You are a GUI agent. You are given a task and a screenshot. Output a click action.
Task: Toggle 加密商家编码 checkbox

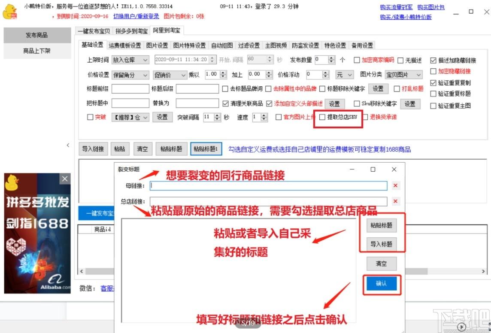(x=357, y=60)
